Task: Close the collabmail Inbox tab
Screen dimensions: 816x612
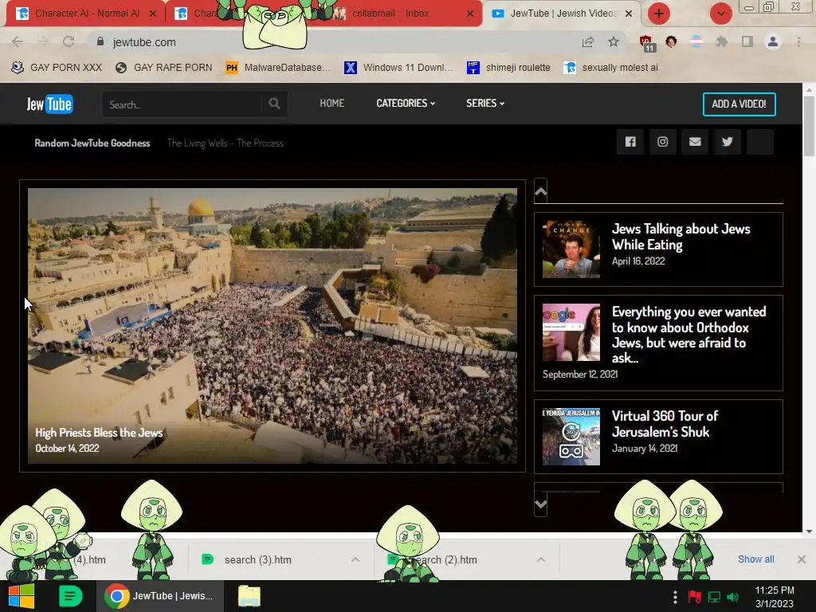Action: (470, 14)
